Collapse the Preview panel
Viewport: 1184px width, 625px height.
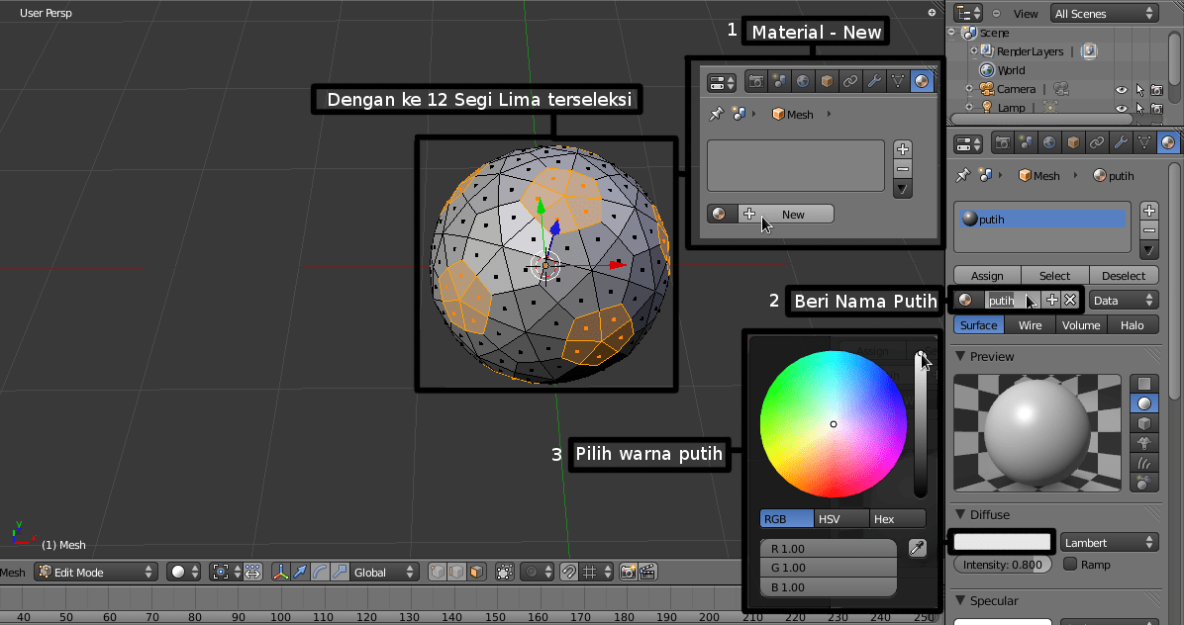tap(960, 357)
